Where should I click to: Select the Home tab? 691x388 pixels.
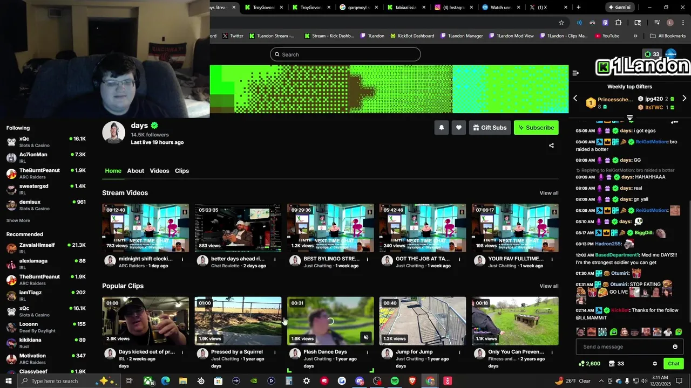click(113, 171)
